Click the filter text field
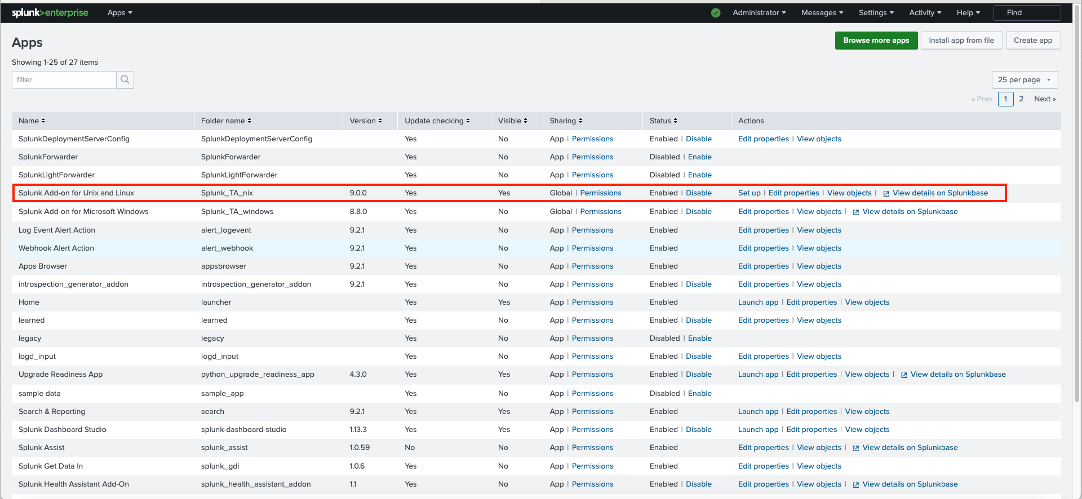Viewport: 1082px width, 499px height. 64,79
